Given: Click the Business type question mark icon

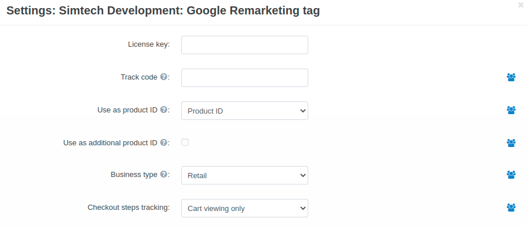Looking at the screenshot, I should pos(164,174).
